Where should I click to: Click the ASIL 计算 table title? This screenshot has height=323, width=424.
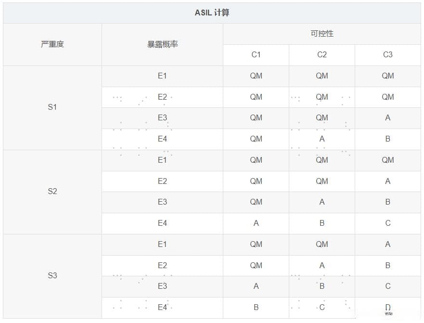click(x=212, y=13)
